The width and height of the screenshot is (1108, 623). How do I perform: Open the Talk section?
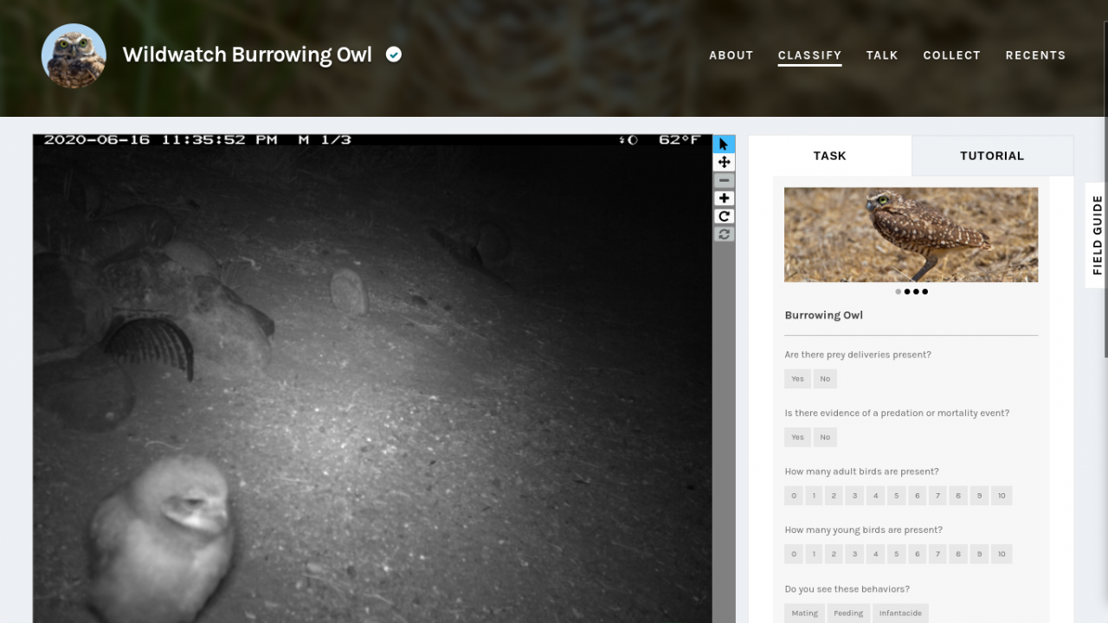click(882, 55)
